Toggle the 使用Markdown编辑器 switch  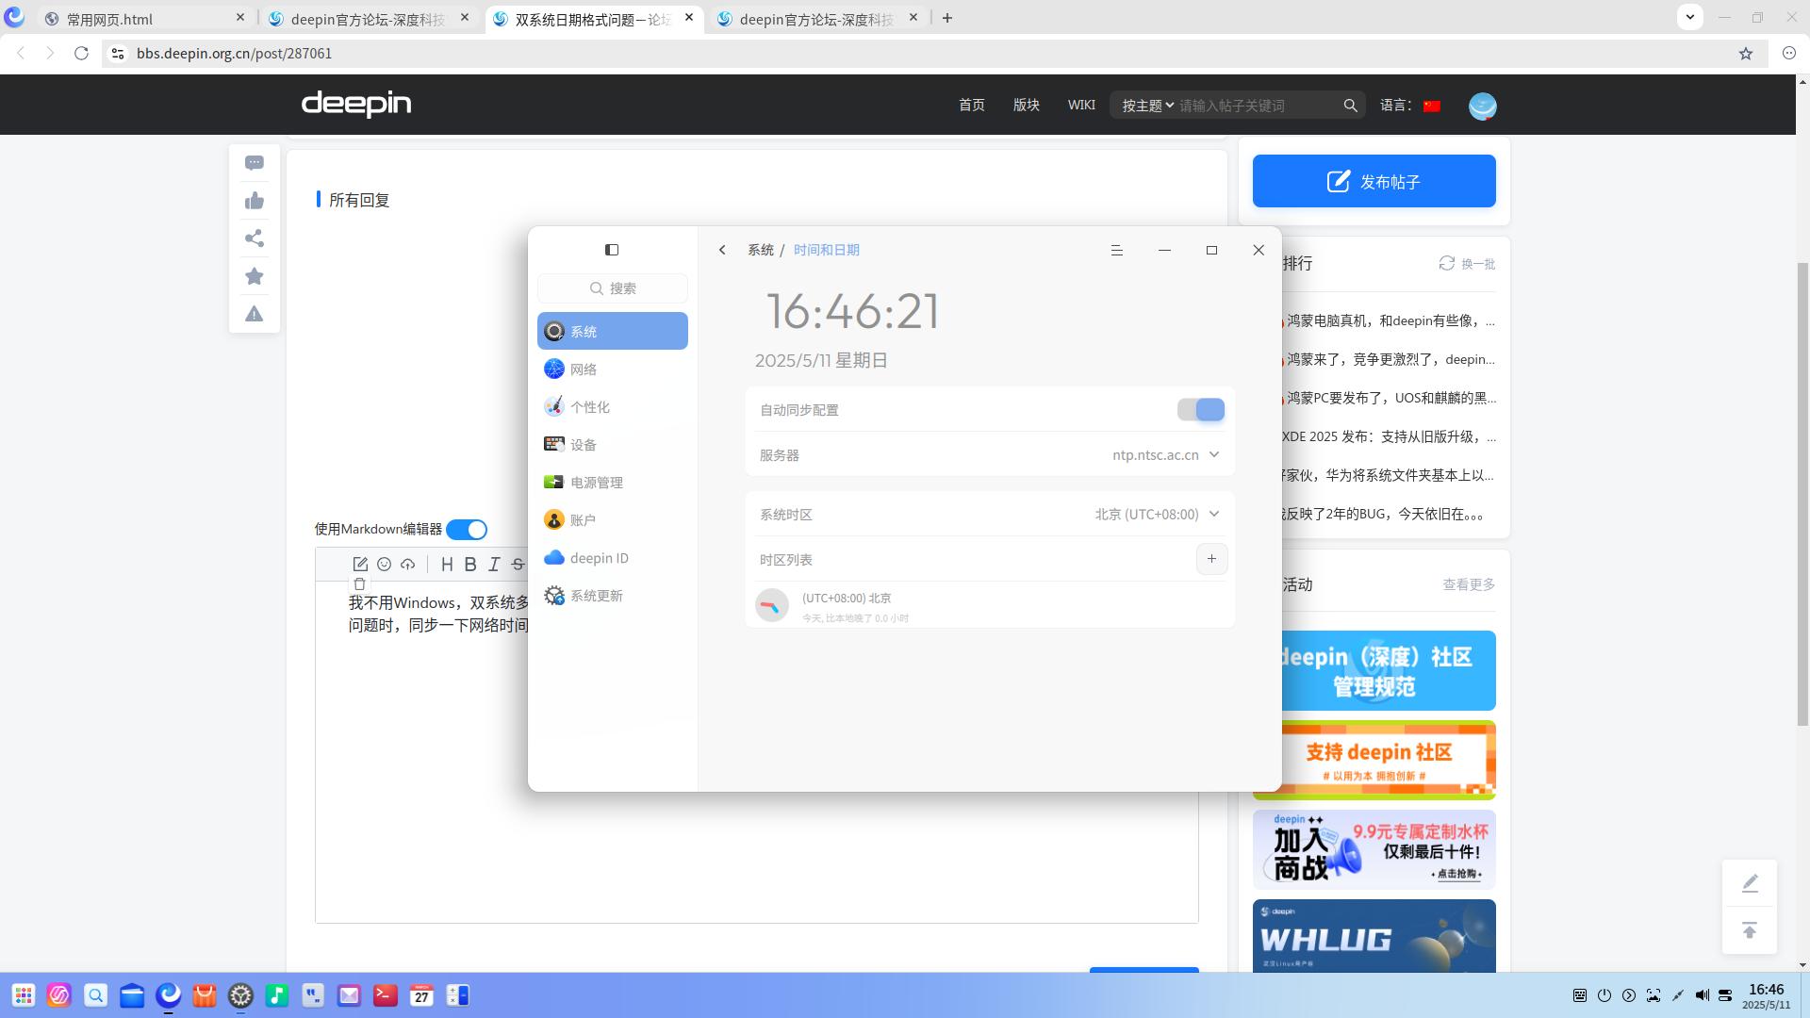[467, 530]
